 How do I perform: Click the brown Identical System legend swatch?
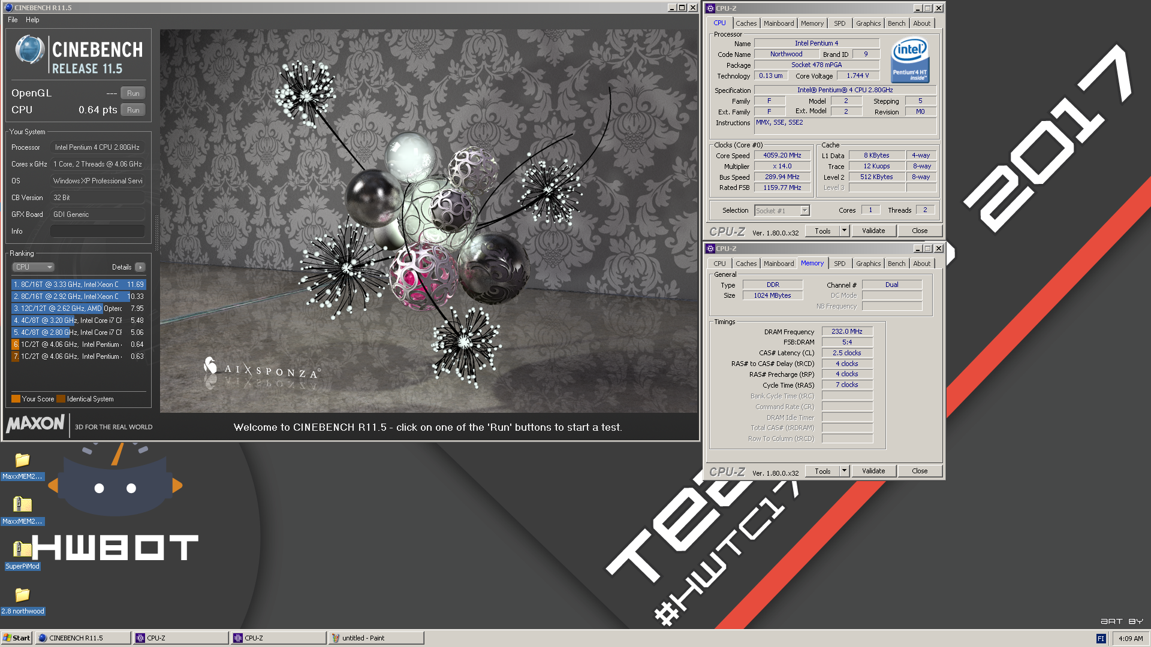click(x=61, y=399)
